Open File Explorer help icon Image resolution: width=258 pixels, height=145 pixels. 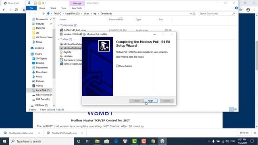[236, 8]
